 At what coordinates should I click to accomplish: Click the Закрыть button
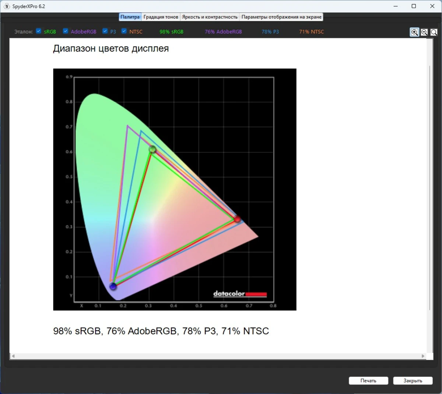(413, 381)
